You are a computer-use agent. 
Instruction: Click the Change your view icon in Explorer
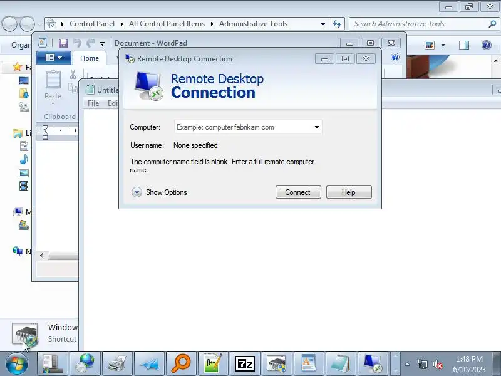pos(430,45)
